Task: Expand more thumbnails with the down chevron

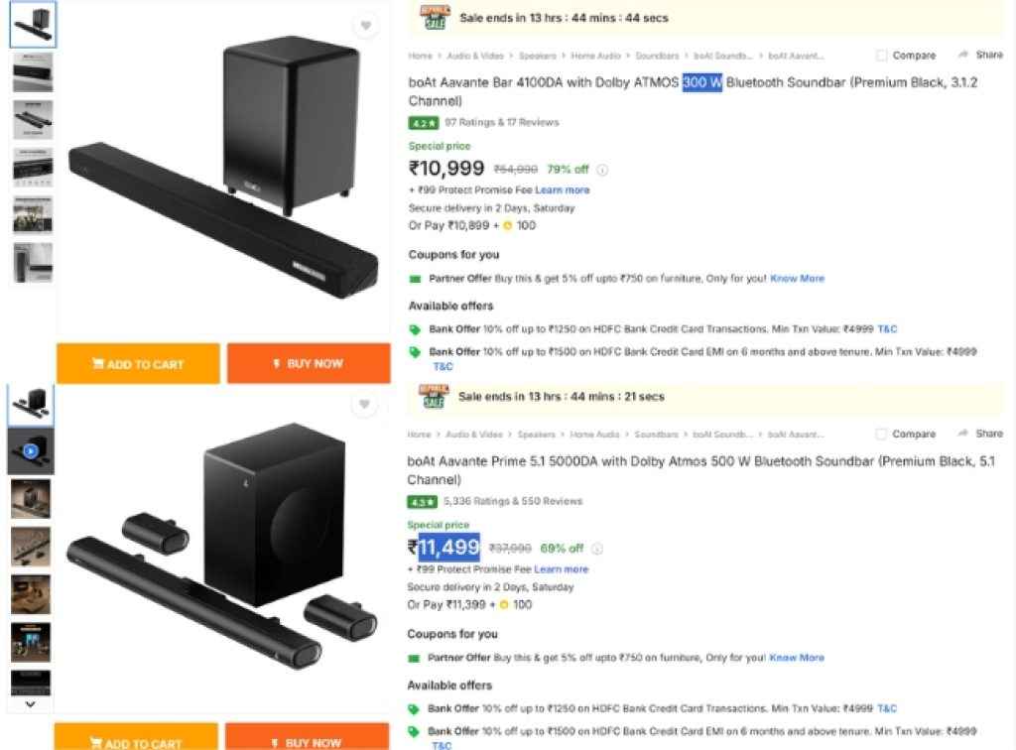Action: coord(30,705)
